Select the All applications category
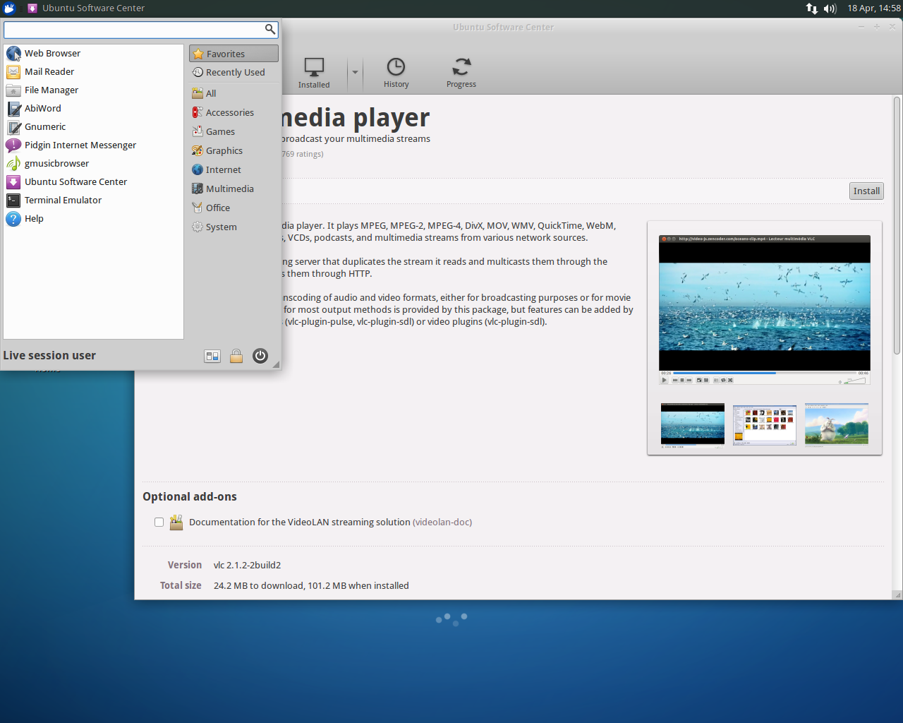This screenshot has width=903, height=723. coord(234,93)
